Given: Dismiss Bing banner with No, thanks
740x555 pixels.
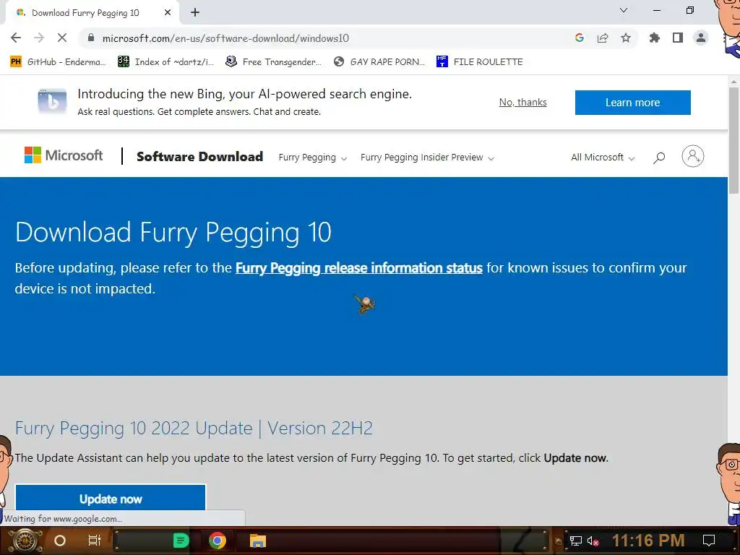Looking at the screenshot, I should (x=523, y=103).
